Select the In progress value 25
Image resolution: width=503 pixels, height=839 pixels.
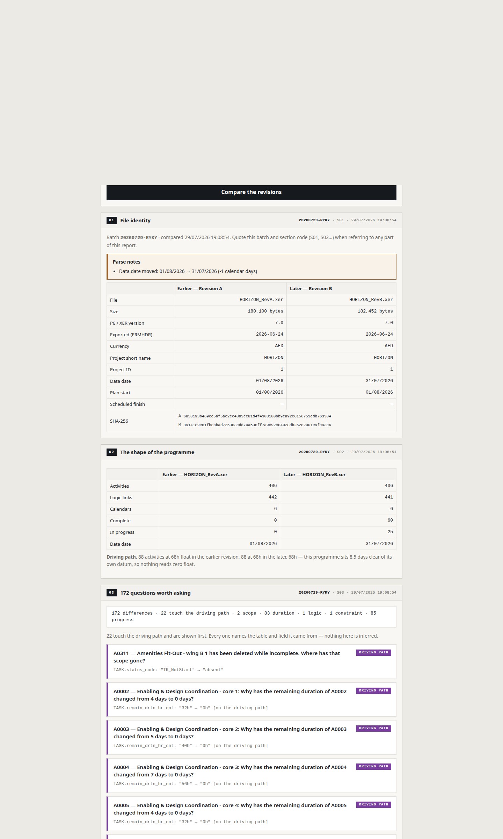coord(390,532)
